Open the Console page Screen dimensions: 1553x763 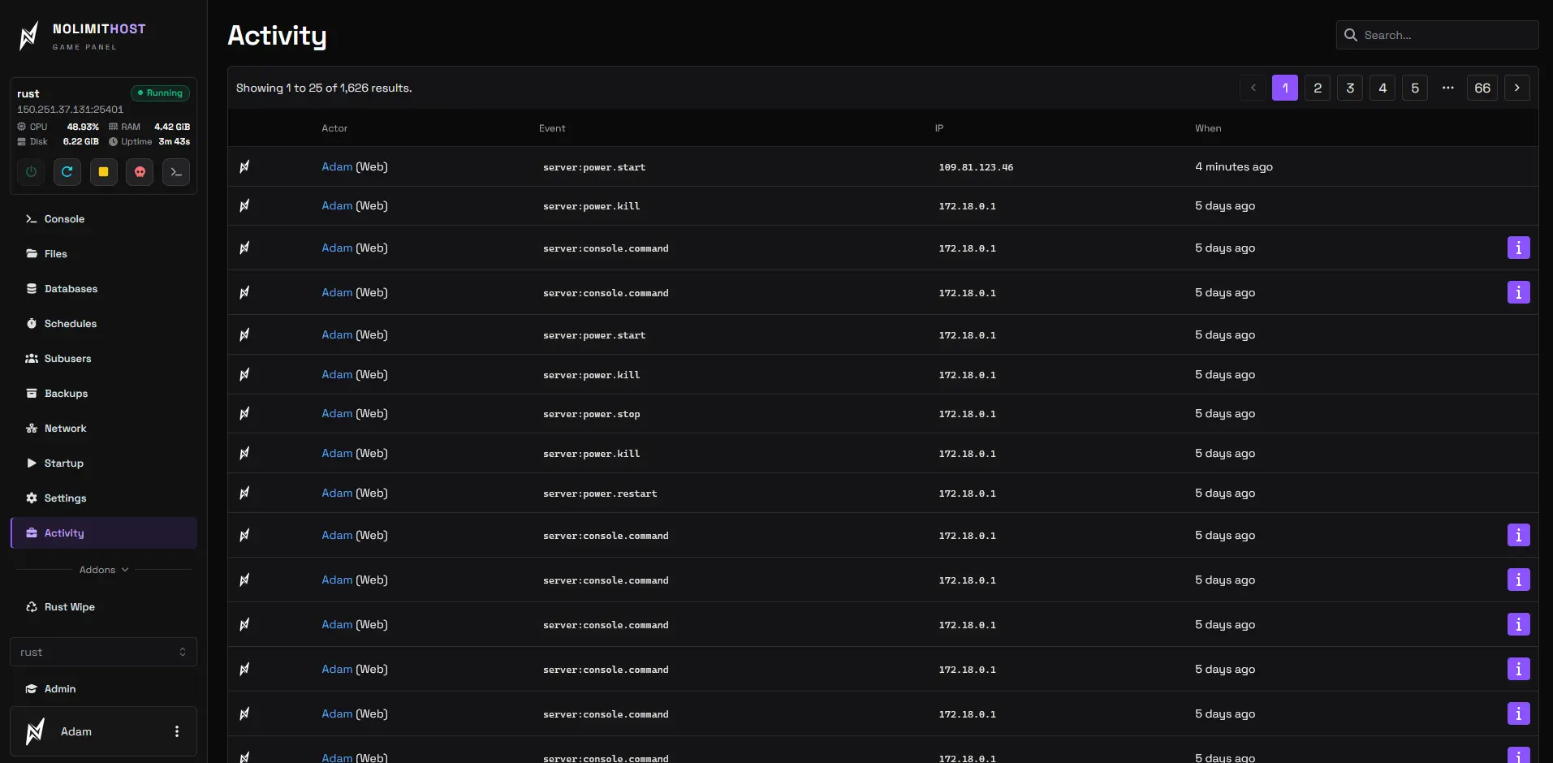[104, 219]
